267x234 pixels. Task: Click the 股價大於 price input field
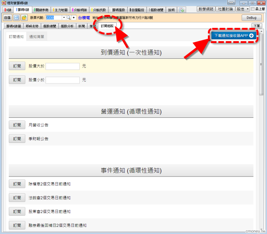coord(63,66)
